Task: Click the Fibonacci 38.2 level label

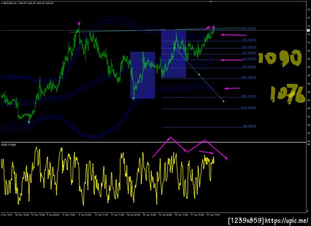Action: 249,47
